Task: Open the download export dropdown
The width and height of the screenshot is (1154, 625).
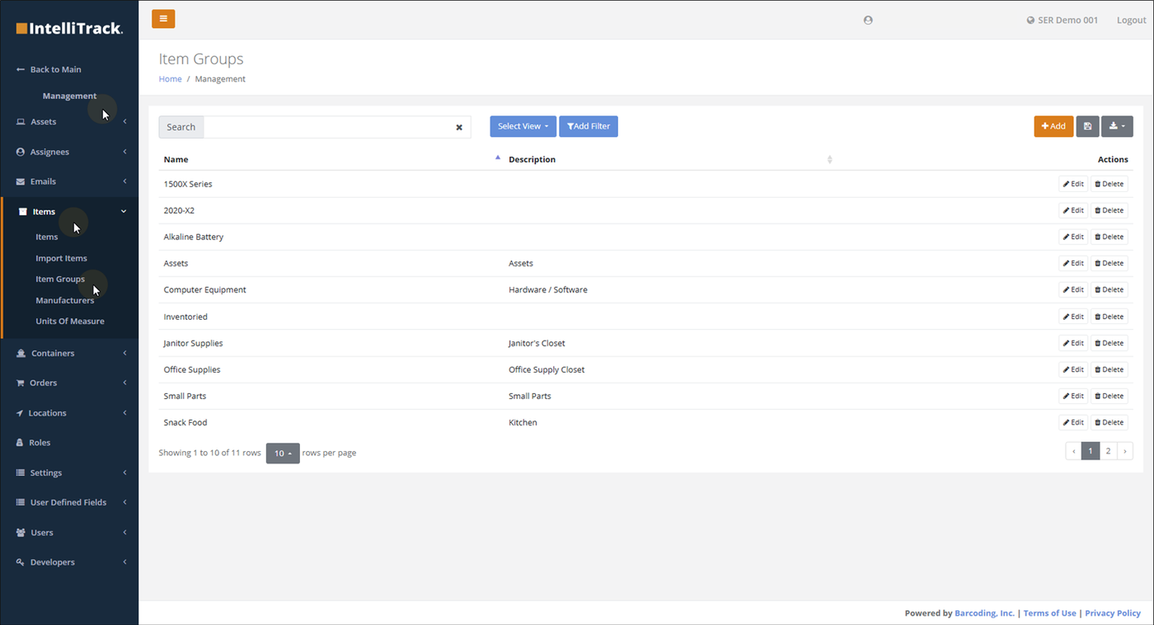Action: (x=1117, y=126)
